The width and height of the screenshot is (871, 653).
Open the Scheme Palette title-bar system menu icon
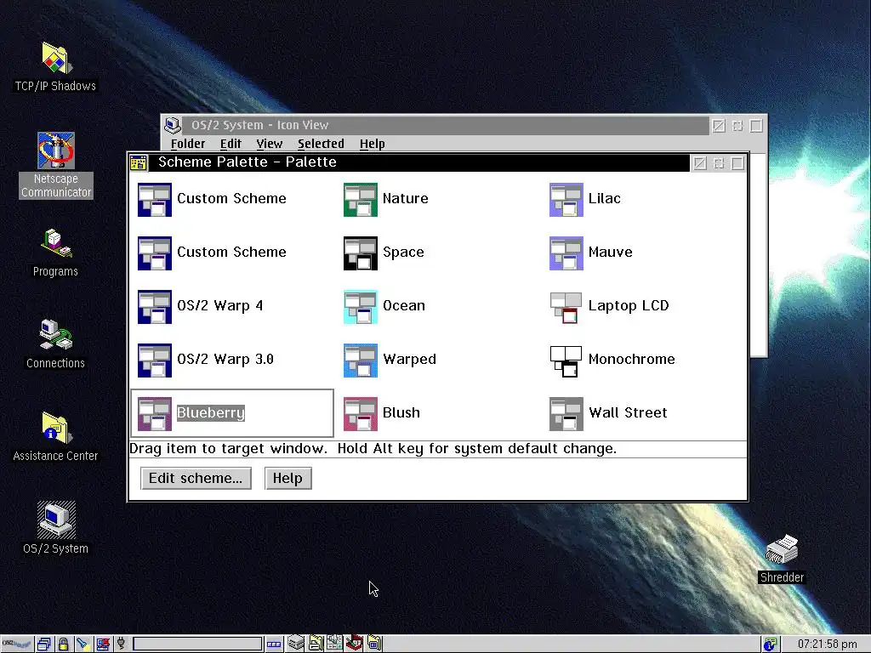point(139,162)
